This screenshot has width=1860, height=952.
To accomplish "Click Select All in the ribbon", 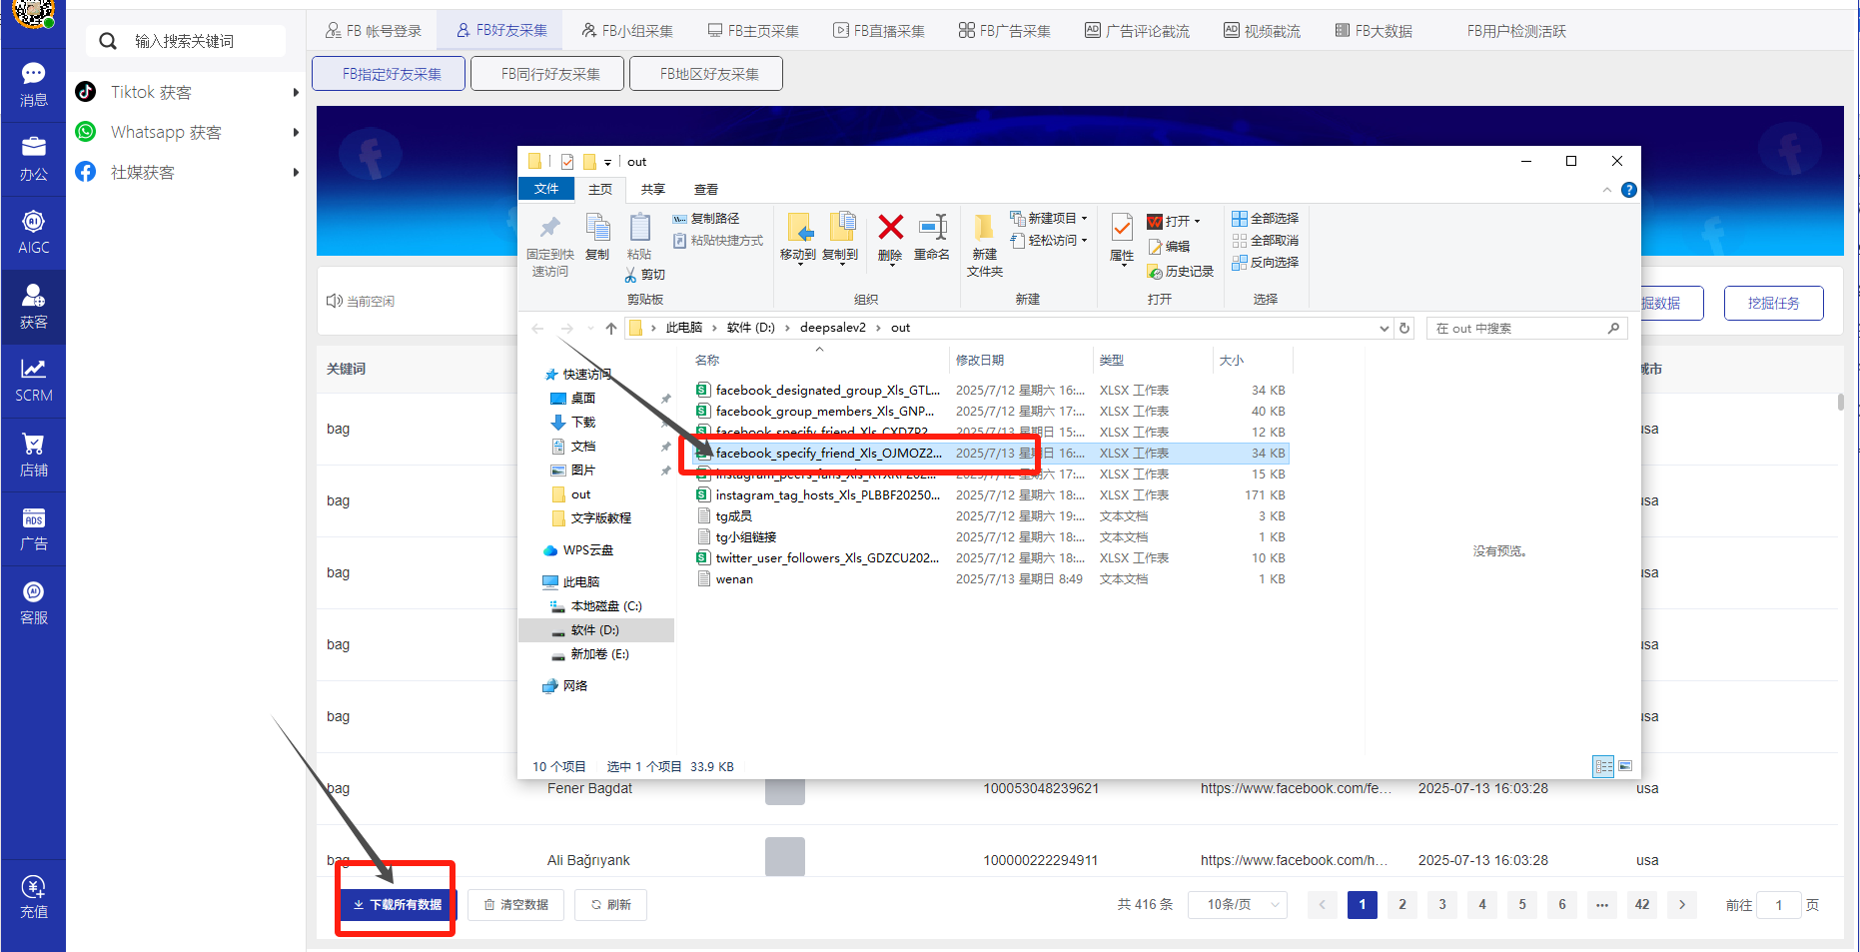I will click(1266, 219).
